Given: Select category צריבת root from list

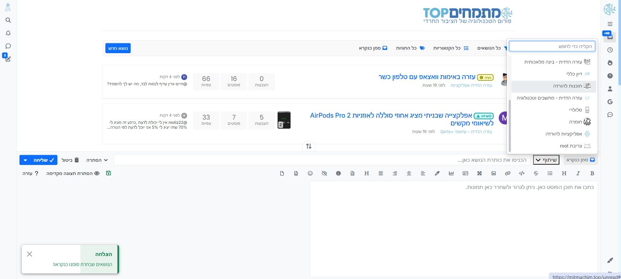Looking at the screenshot, I should [554, 146].
